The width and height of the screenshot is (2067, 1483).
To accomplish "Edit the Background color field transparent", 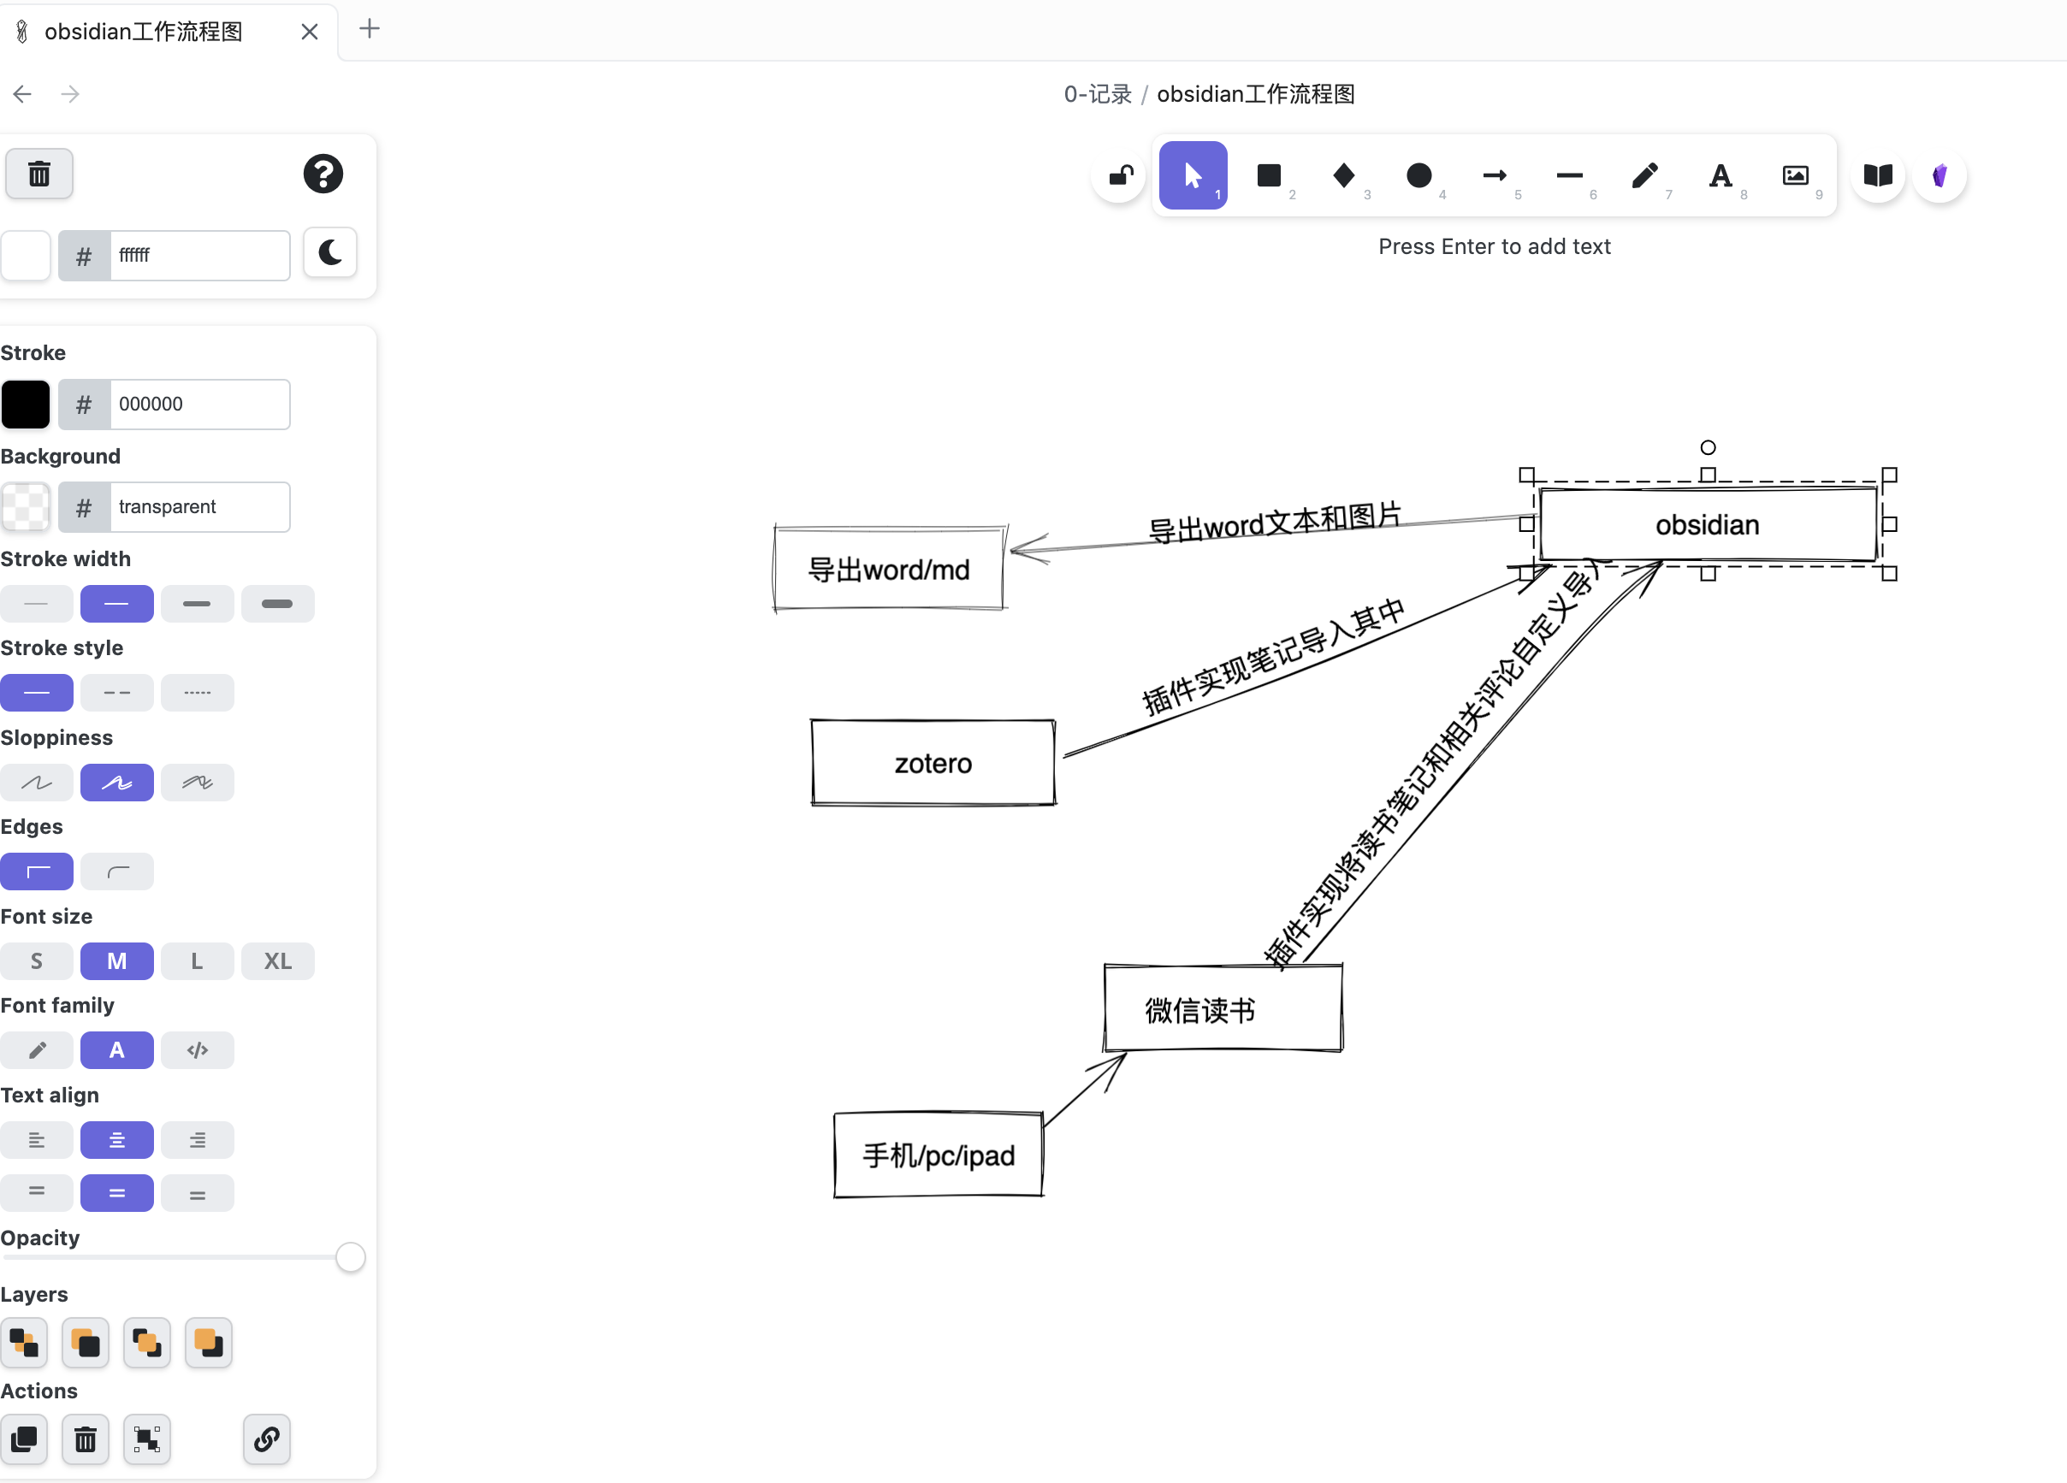I will coord(199,506).
